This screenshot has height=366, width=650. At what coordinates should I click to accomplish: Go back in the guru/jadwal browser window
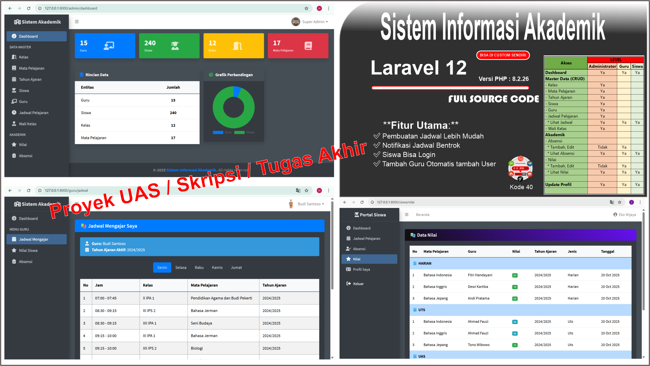10,190
